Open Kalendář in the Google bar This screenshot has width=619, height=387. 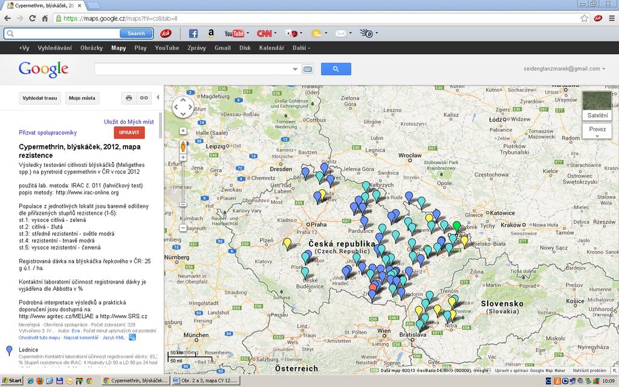271,48
